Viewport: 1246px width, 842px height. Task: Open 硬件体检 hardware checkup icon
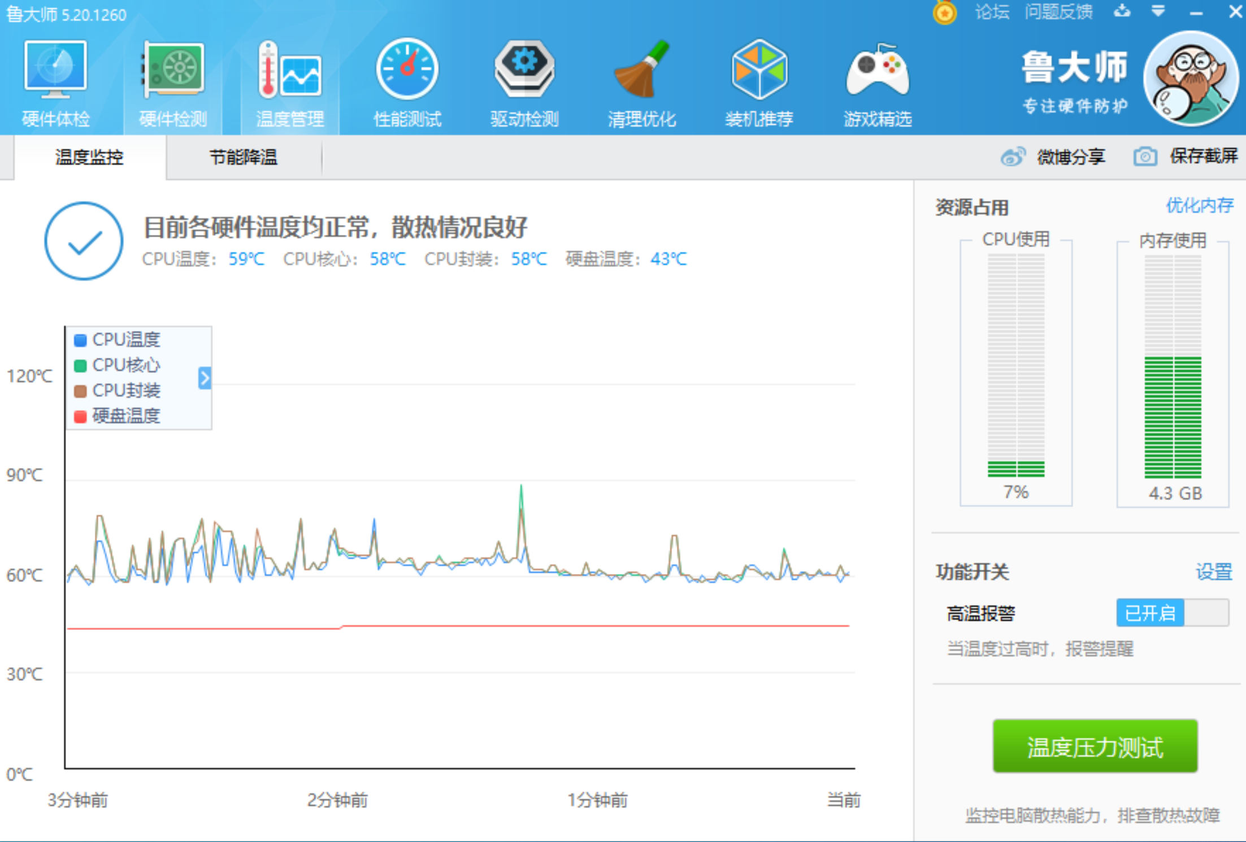click(55, 68)
